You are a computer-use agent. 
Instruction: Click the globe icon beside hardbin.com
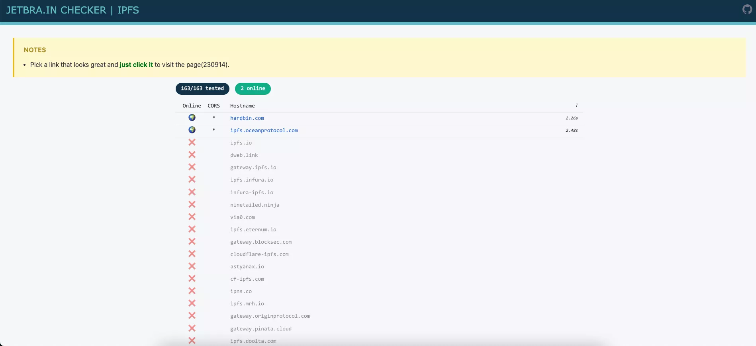point(192,118)
